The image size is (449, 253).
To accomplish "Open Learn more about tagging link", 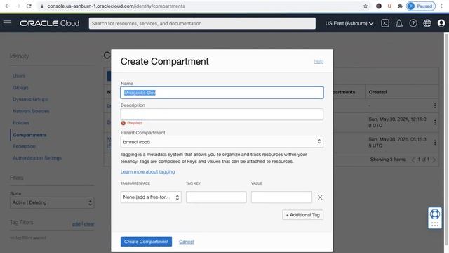I will click(147, 171).
